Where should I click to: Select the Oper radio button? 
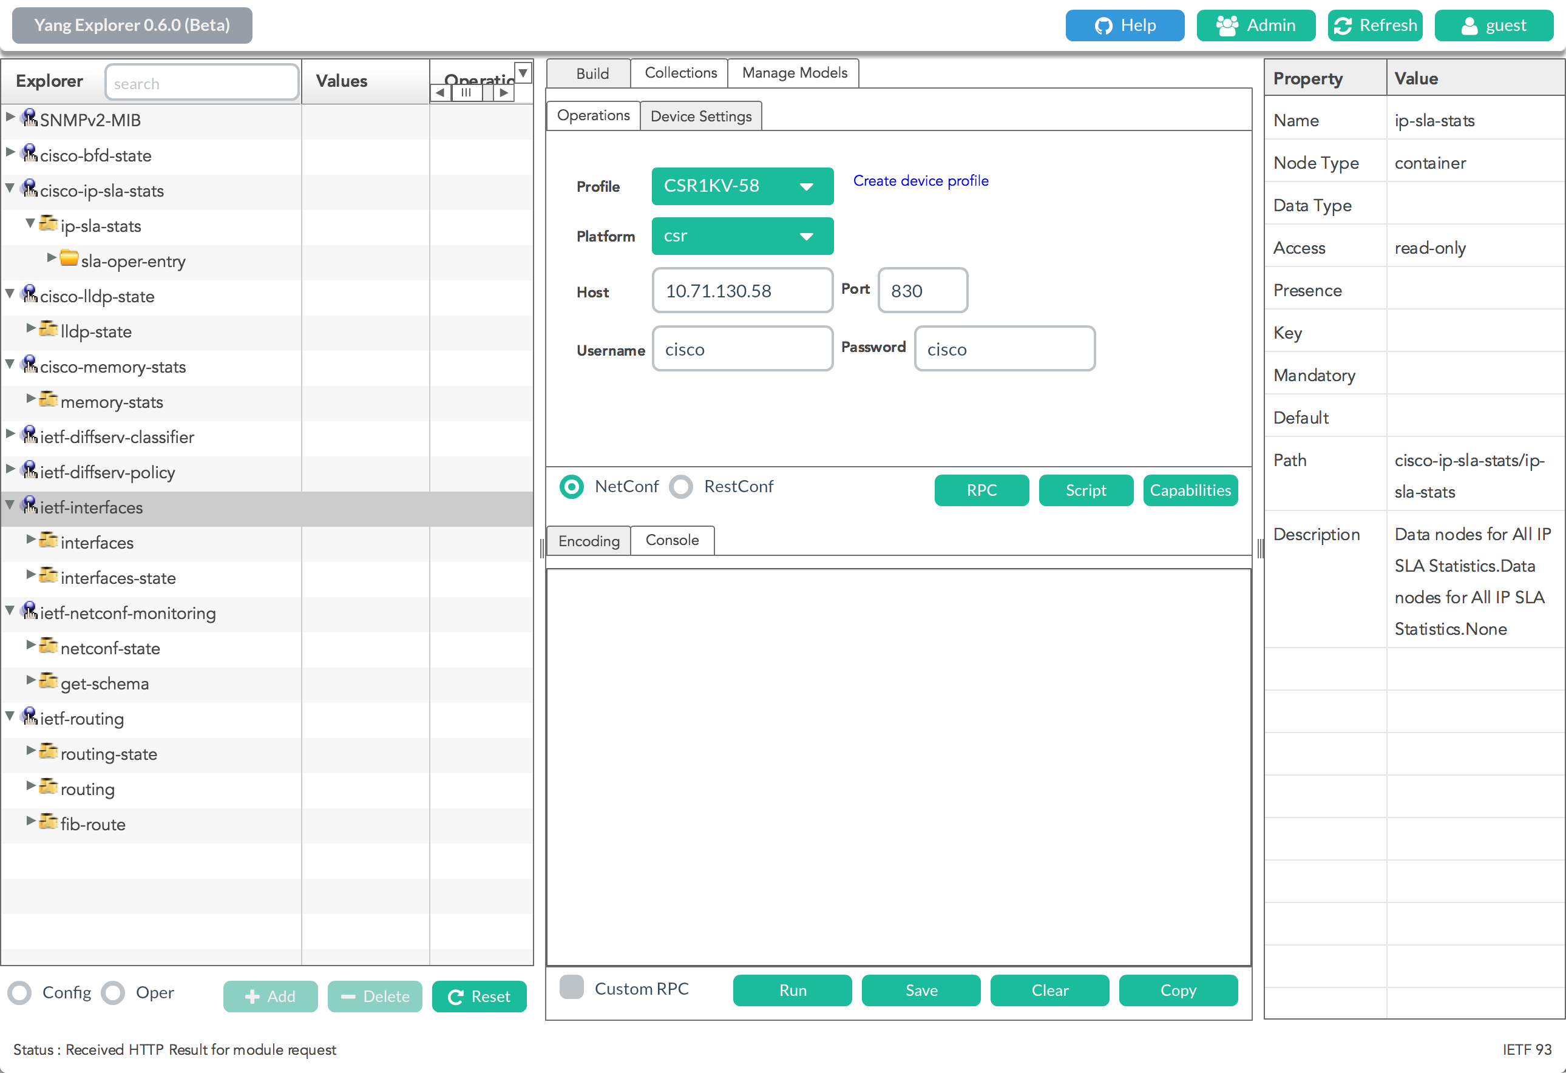click(114, 992)
